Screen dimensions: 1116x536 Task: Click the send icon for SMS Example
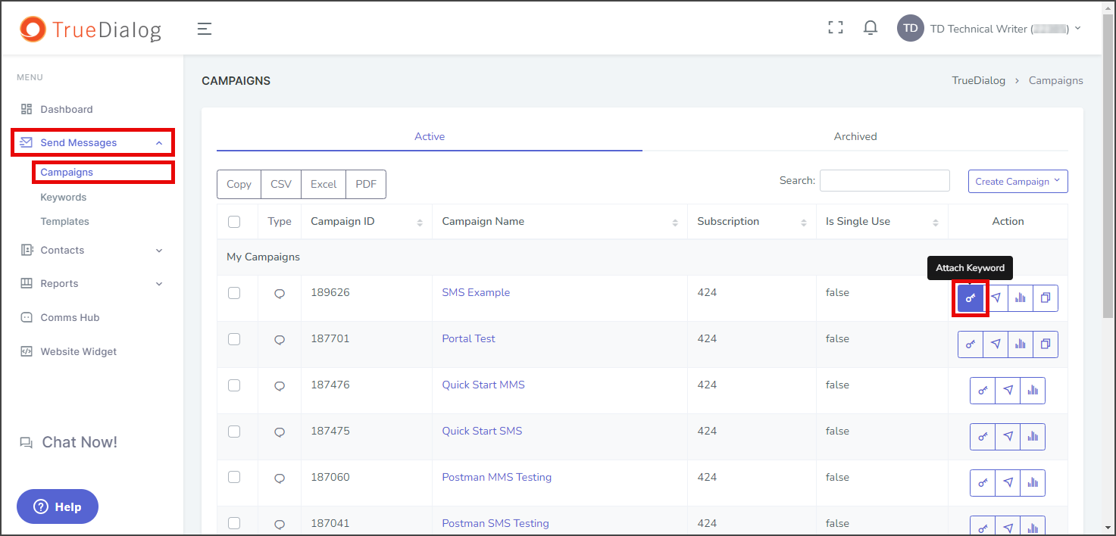click(996, 298)
